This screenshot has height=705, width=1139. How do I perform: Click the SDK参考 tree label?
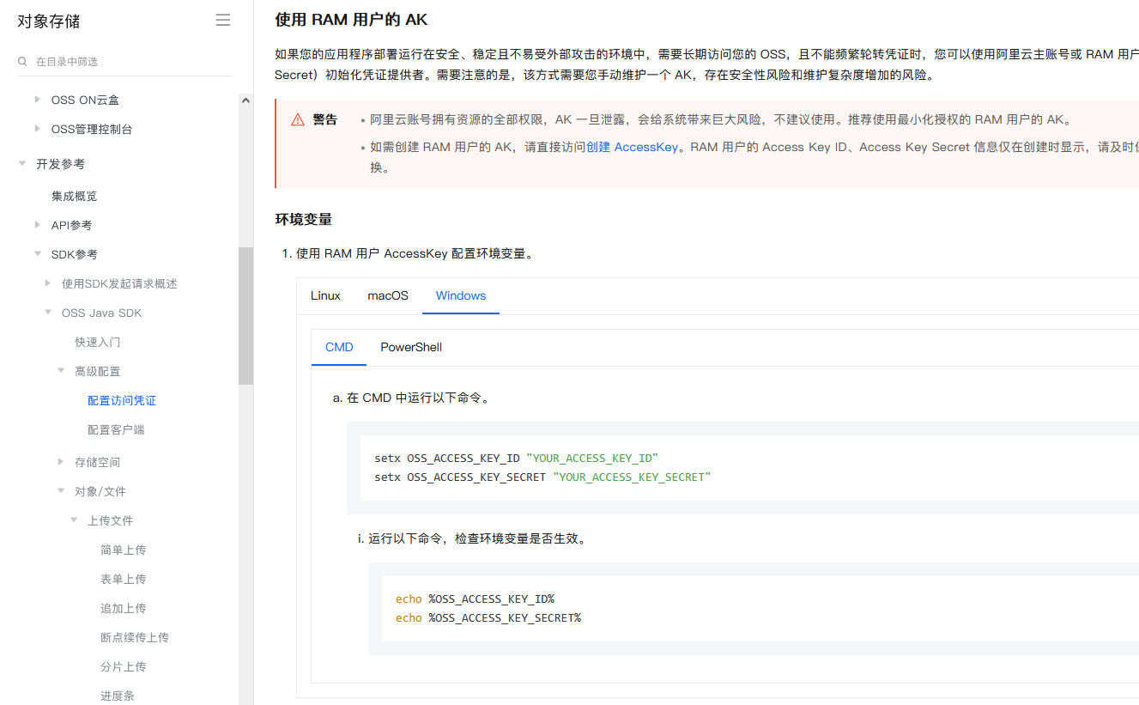[74, 254]
